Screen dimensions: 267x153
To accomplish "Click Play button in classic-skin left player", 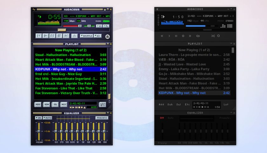I will point(45,36).
